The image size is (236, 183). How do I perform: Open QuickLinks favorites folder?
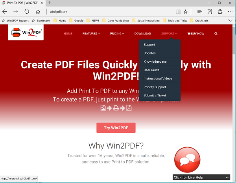click(x=199, y=20)
